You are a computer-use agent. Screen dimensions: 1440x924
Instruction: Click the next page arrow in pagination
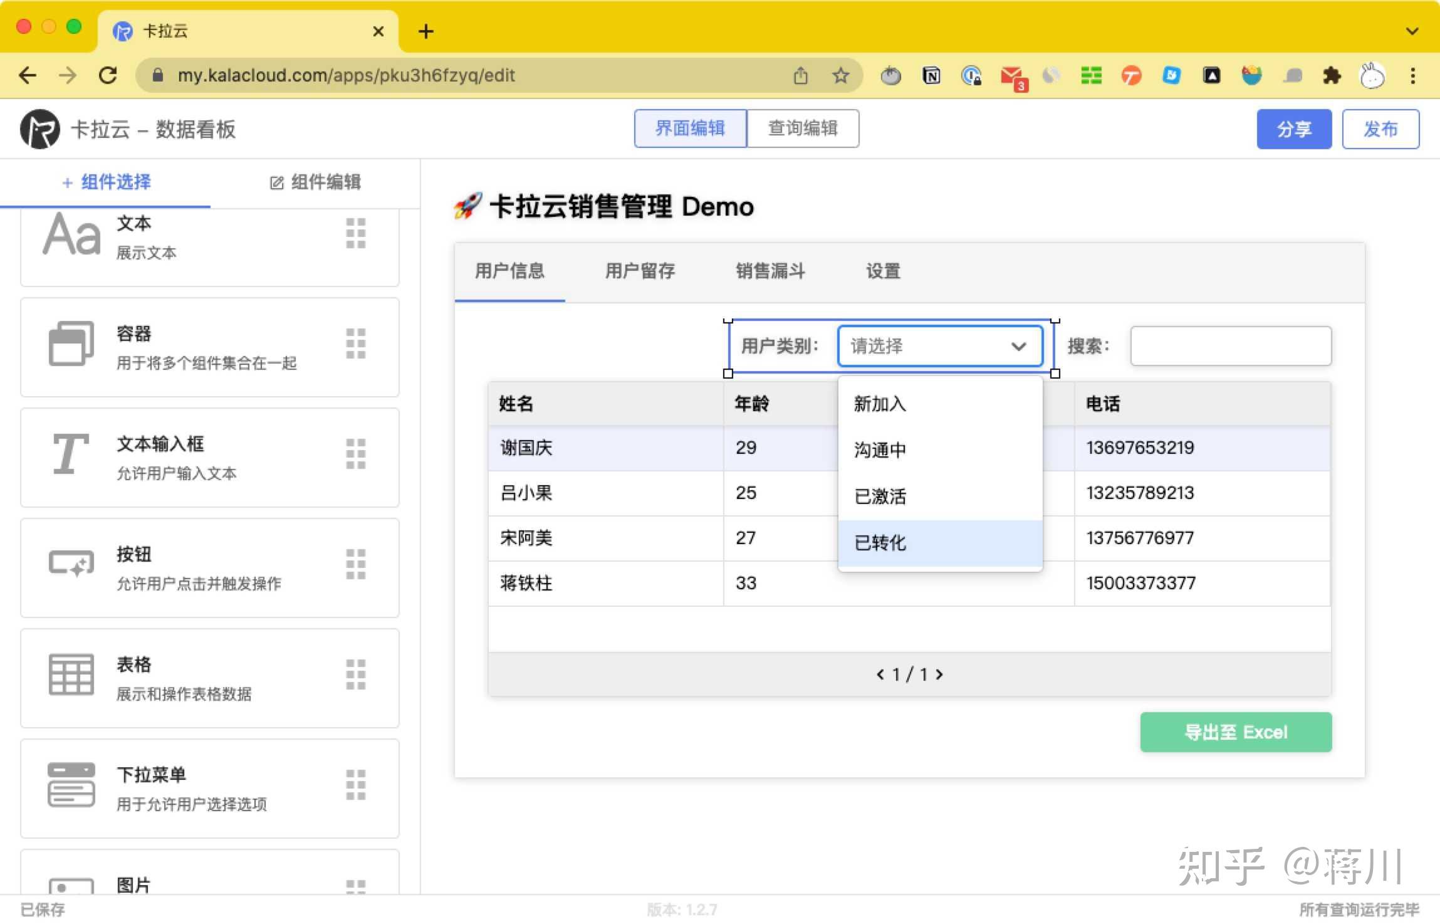939,675
